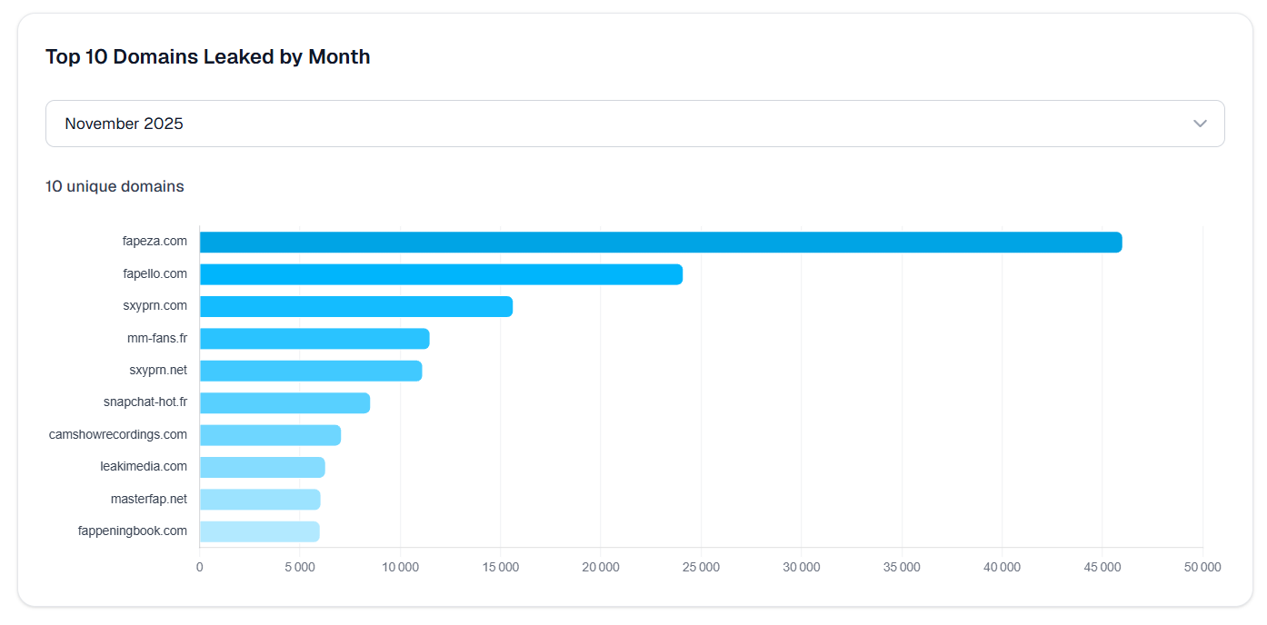1267x625 pixels.
Task: Click the masterfap.net bar
Action: [x=257, y=499]
